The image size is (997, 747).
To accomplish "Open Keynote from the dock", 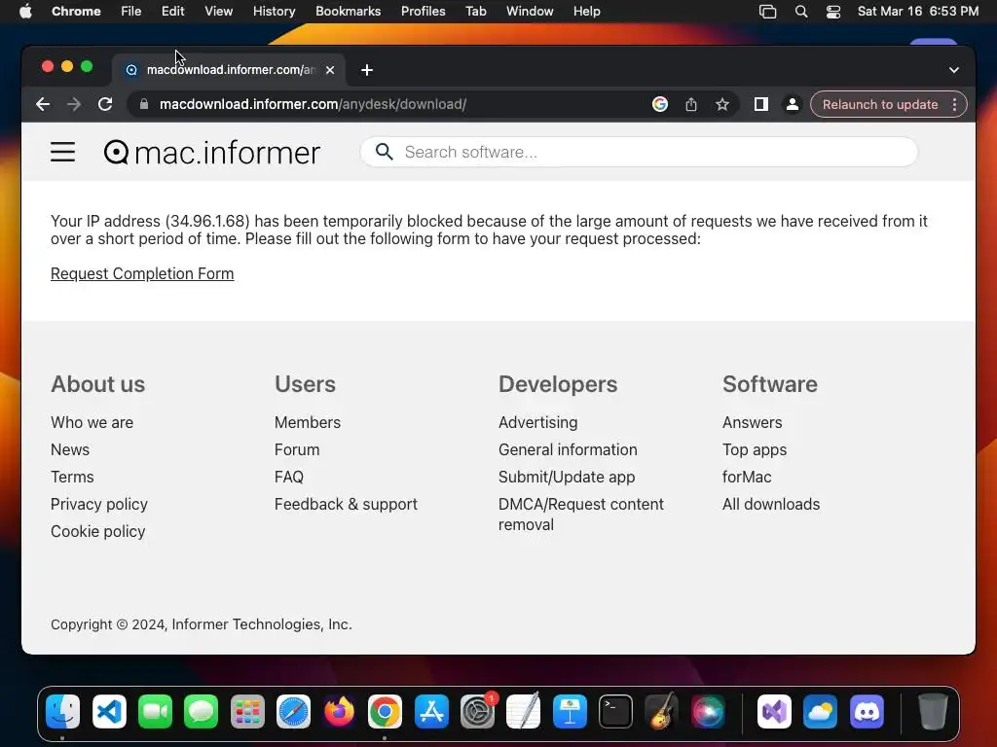I will 570,711.
